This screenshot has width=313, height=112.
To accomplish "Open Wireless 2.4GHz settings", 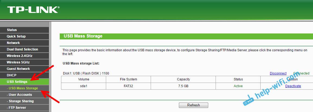I will 19,56.
